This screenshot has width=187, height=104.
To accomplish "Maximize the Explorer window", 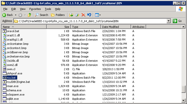I will coord(179,3).
